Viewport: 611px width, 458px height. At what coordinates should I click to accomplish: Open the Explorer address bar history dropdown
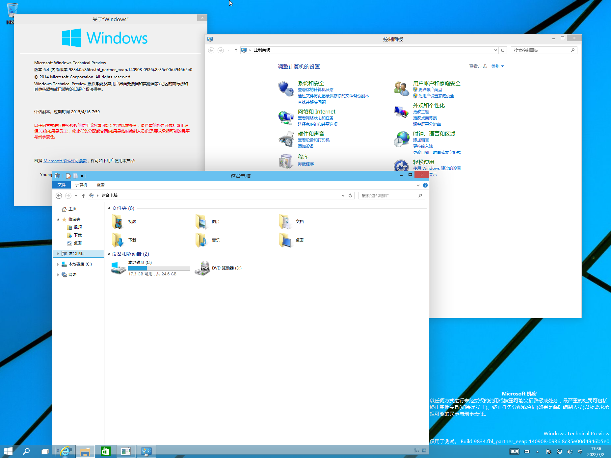pos(343,195)
